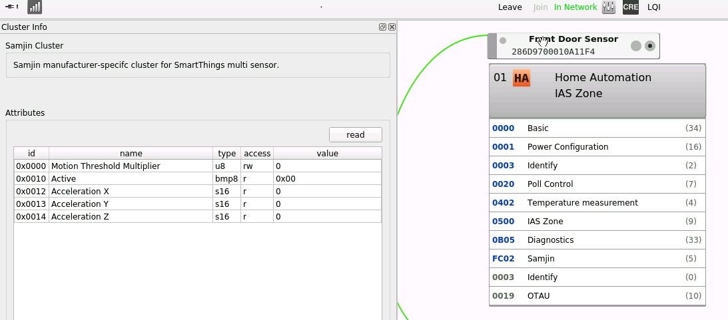728x320 pixels.
Task: Select the Motion Threshold Multiplier attribute row
Action: click(198, 166)
